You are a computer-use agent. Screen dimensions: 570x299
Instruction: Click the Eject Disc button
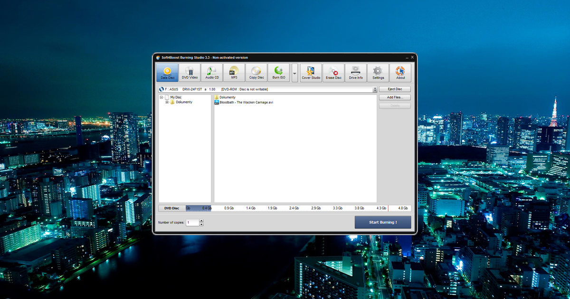click(x=395, y=89)
